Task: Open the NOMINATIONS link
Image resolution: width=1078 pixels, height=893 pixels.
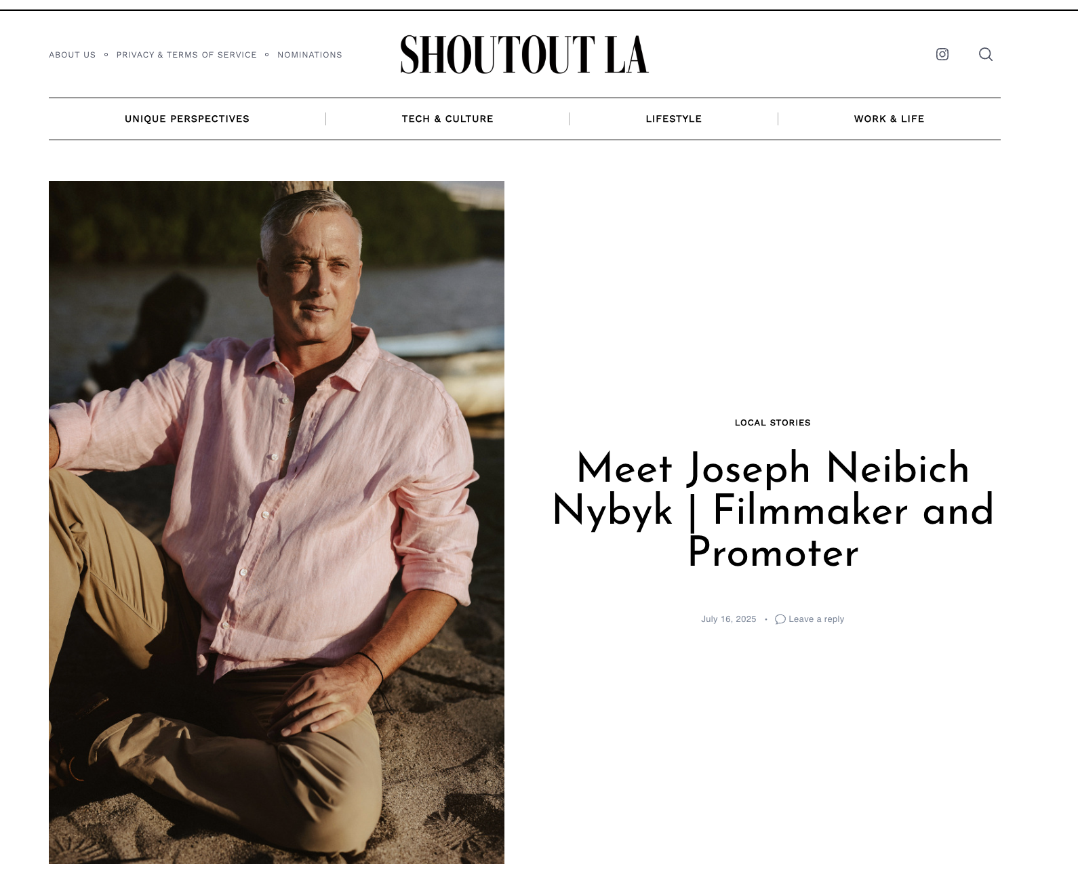Action: (309, 54)
